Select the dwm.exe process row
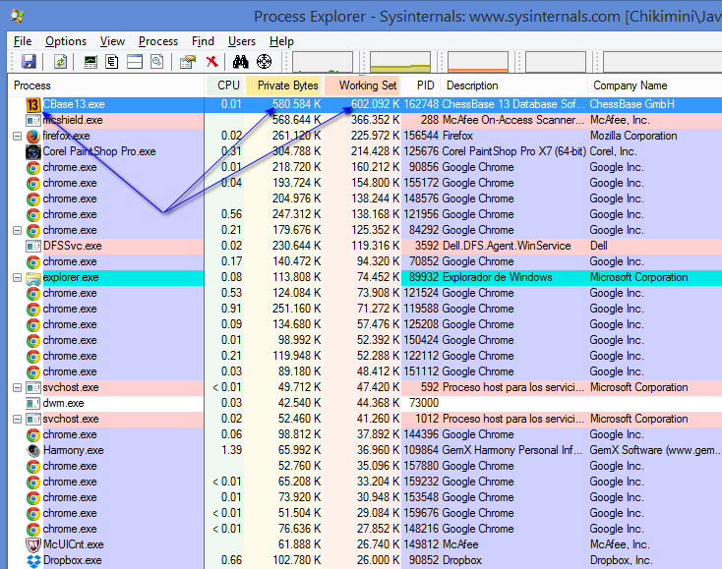Viewport: 722px width, 569px height. pyautogui.click(x=365, y=403)
